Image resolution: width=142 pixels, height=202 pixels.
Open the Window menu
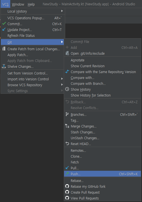(x=18, y=4)
